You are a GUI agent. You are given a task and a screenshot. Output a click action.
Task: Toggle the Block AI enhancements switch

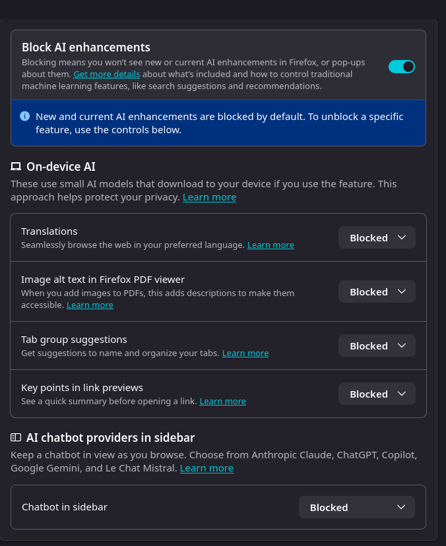[401, 67]
